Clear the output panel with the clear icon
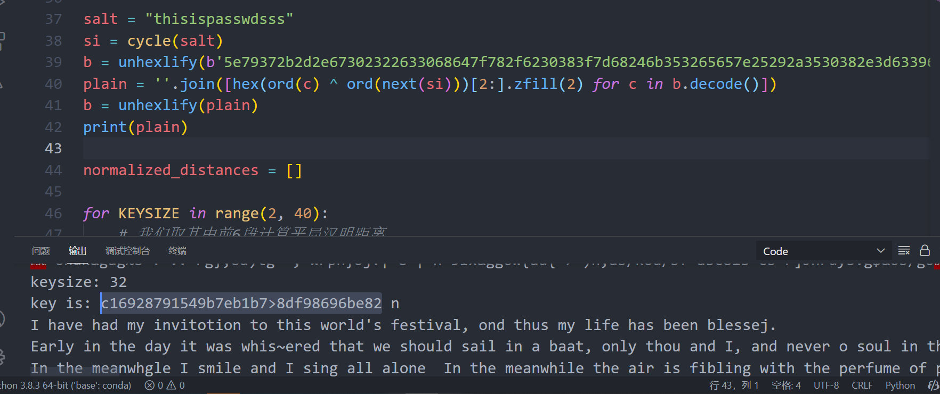The width and height of the screenshot is (940, 394). (x=904, y=251)
